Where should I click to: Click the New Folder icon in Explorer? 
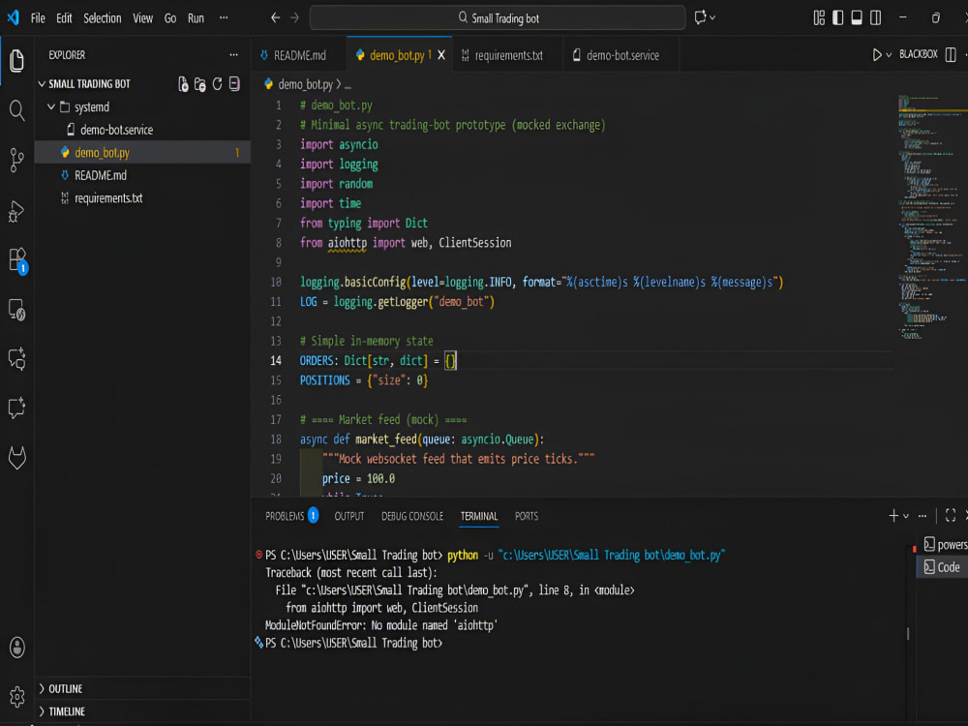[200, 84]
